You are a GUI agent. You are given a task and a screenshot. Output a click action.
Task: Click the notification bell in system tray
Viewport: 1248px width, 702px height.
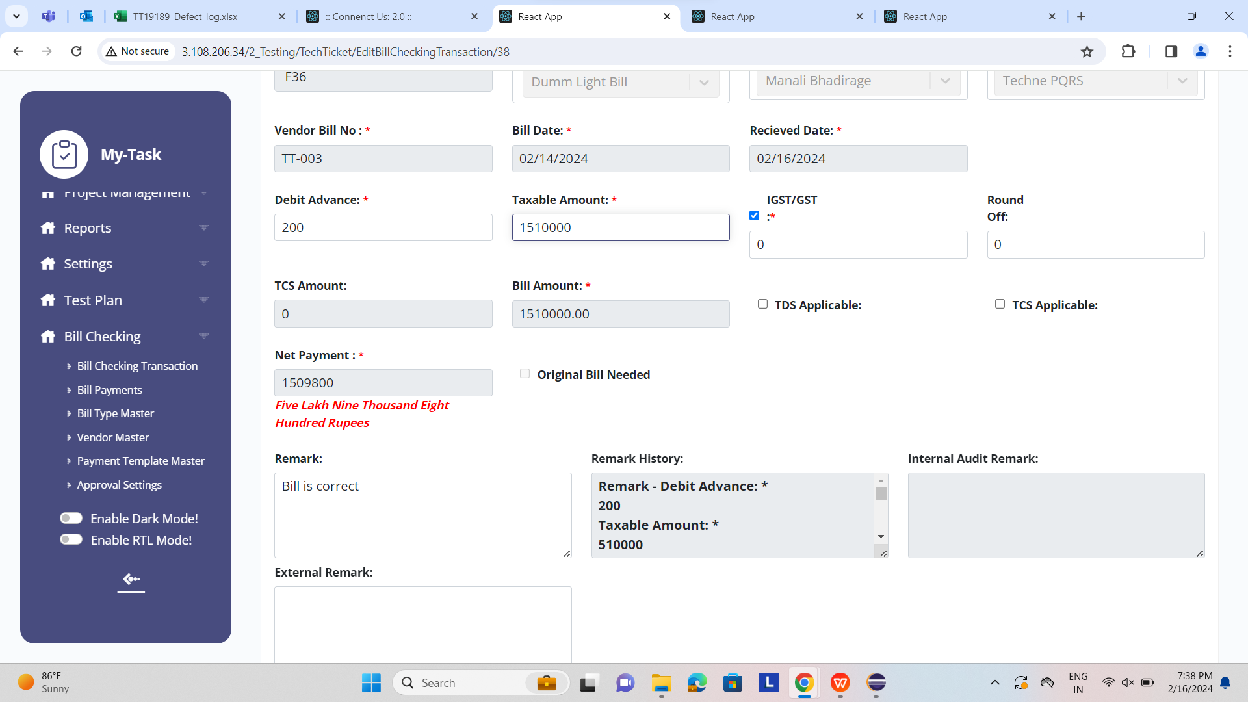pyautogui.click(x=1225, y=682)
